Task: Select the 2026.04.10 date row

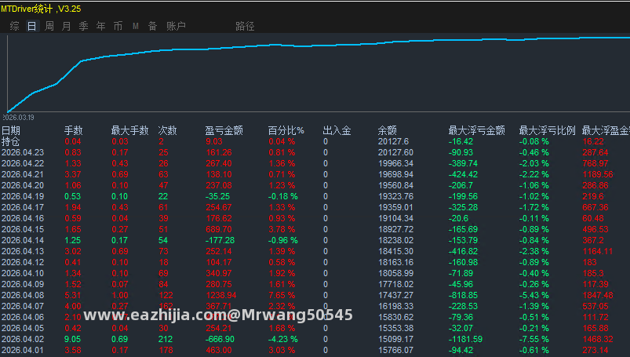Action: [23, 273]
